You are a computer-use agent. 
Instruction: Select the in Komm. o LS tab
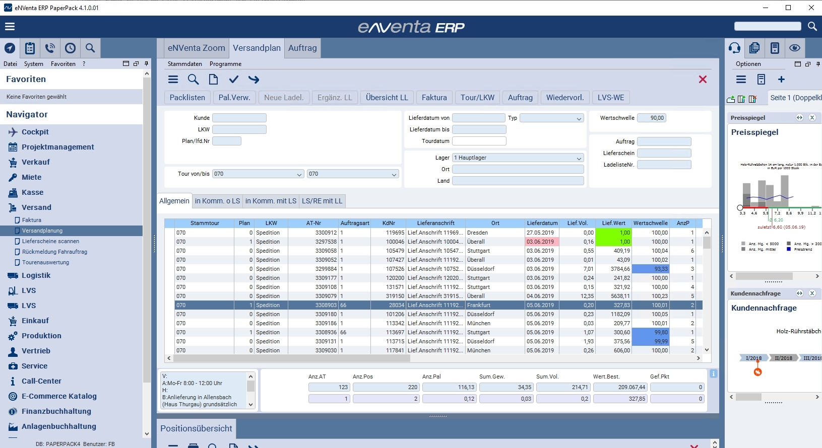(x=217, y=201)
